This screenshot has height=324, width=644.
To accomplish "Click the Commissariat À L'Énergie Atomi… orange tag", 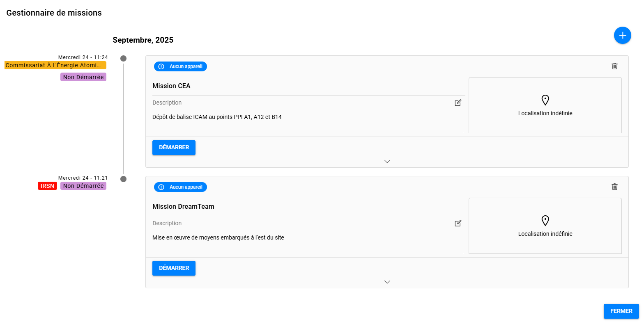I will pos(55,65).
